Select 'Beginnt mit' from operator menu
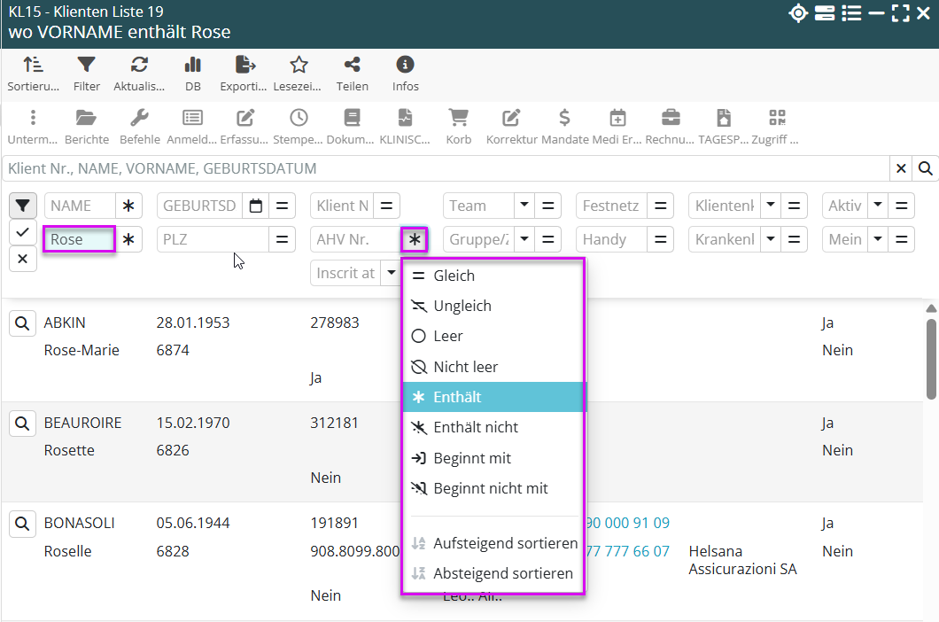939x622 pixels. pyautogui.click(x=484, y=458)
